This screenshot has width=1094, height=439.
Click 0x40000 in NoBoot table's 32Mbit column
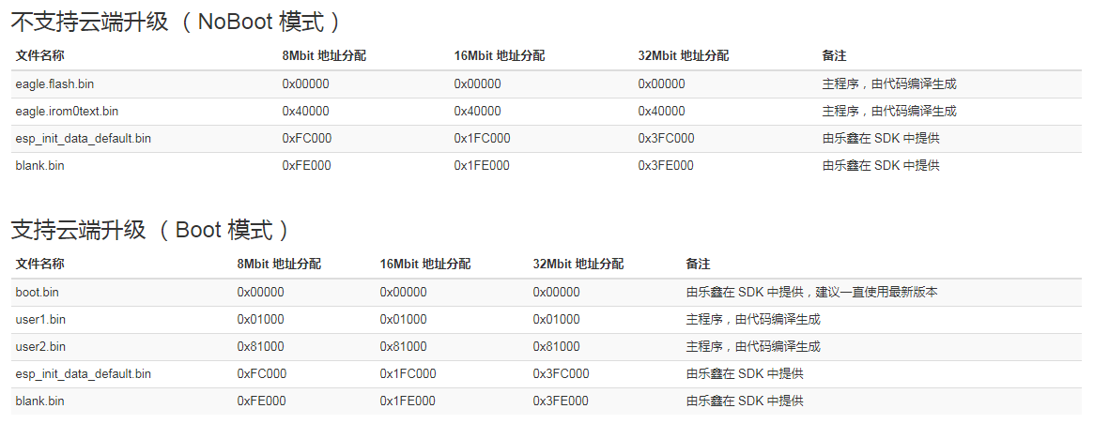661,112
